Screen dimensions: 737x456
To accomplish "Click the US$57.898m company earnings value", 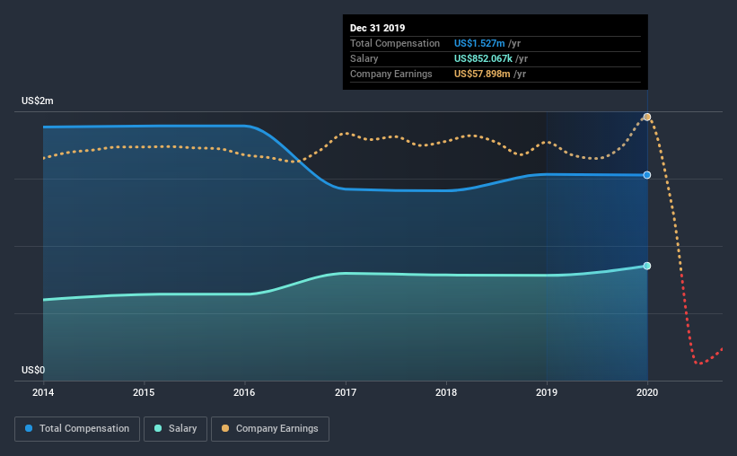I will 482,74.
